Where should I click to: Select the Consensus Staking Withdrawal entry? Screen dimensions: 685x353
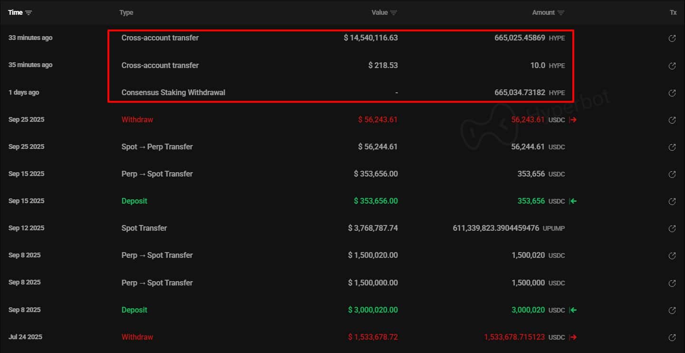[x=174, y=92]
